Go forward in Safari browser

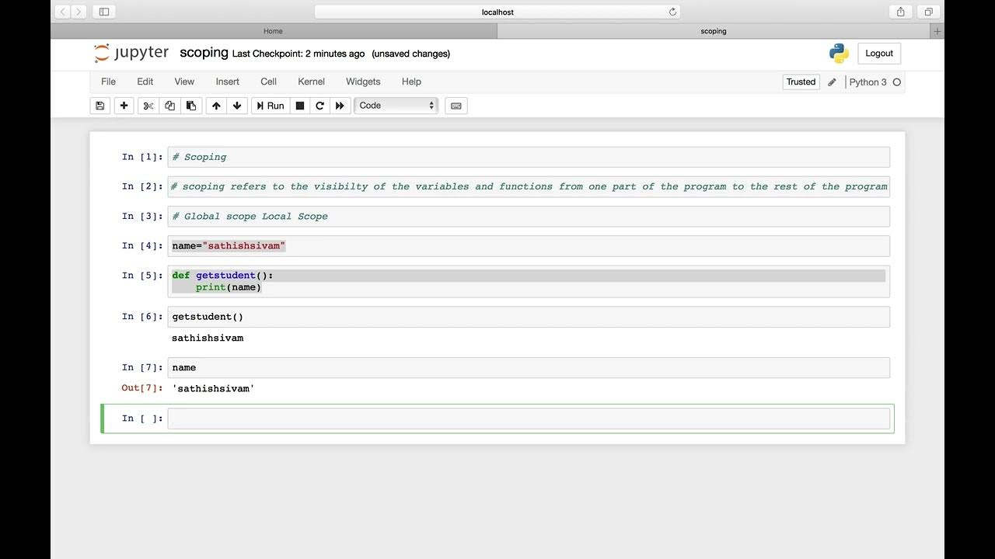[x=79, y=12]
